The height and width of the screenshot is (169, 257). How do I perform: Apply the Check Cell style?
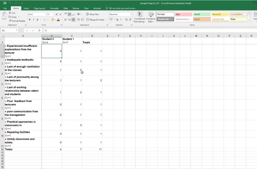coord(165,19)
